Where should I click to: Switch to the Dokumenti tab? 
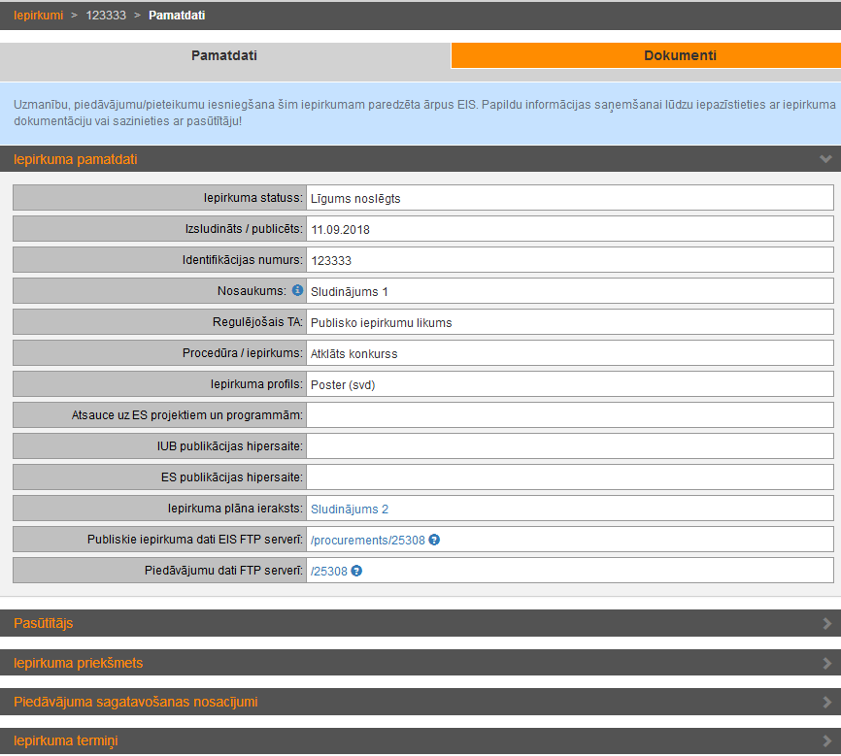(x=680, y=55)
